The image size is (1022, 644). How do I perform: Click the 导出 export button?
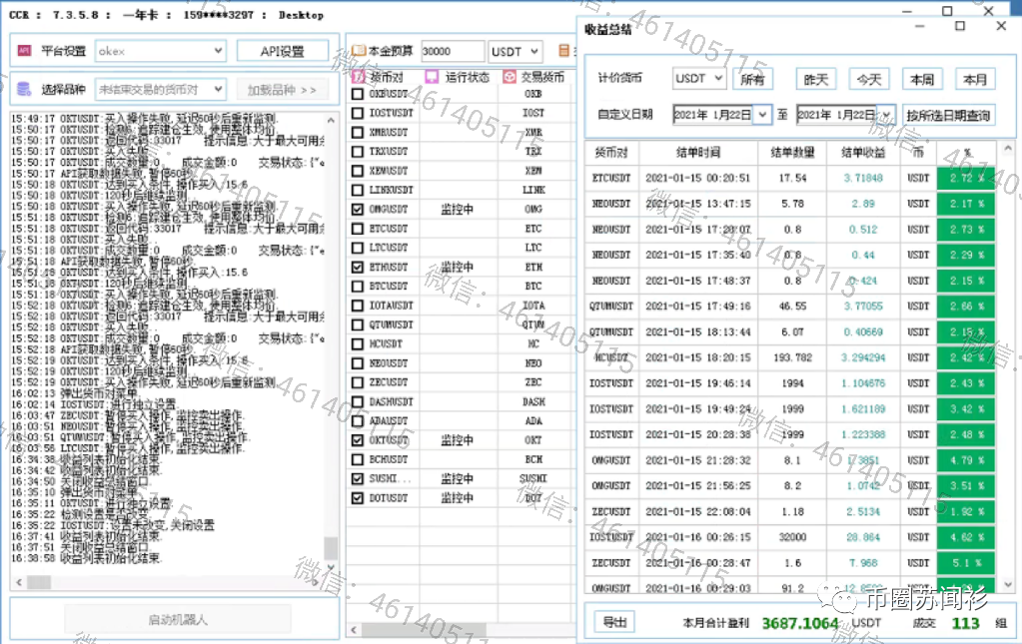tap(613, 621)
